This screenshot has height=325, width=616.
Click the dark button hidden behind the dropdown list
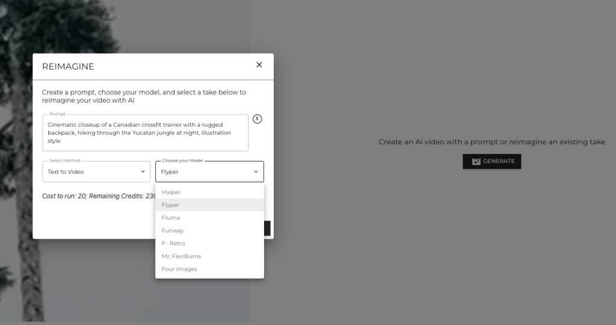point(267,228)
